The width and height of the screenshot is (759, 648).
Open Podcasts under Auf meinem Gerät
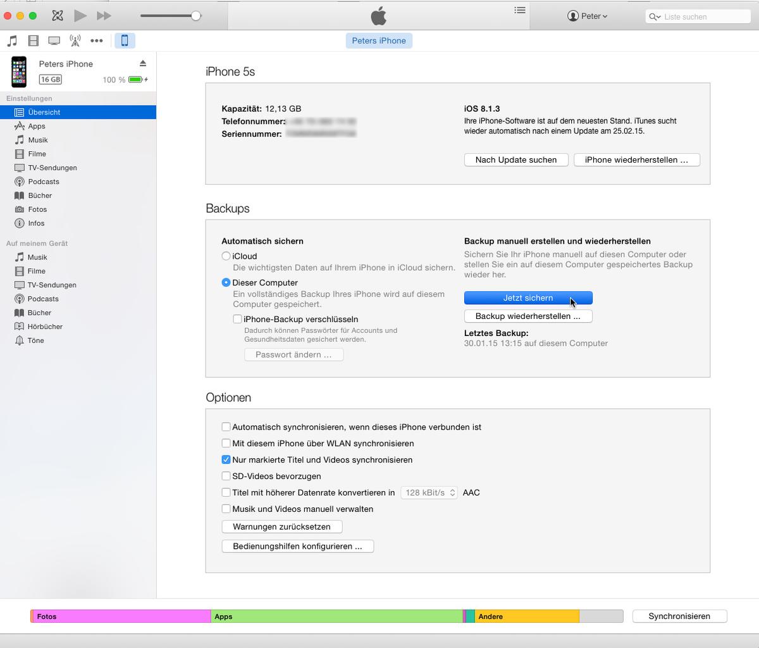pyautogui.click(x=78, y=299)
